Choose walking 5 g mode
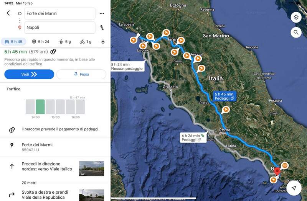 click(65, 41)
